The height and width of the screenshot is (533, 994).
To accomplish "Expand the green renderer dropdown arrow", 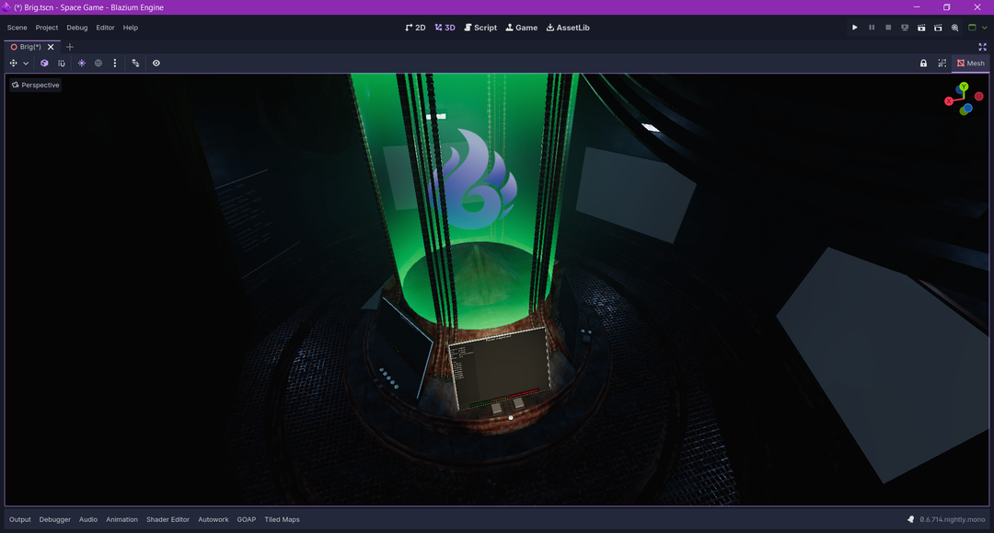I will (x=985, y=28).
